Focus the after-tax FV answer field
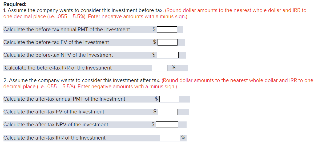322x151 pixels. click(x=168, y=112)
